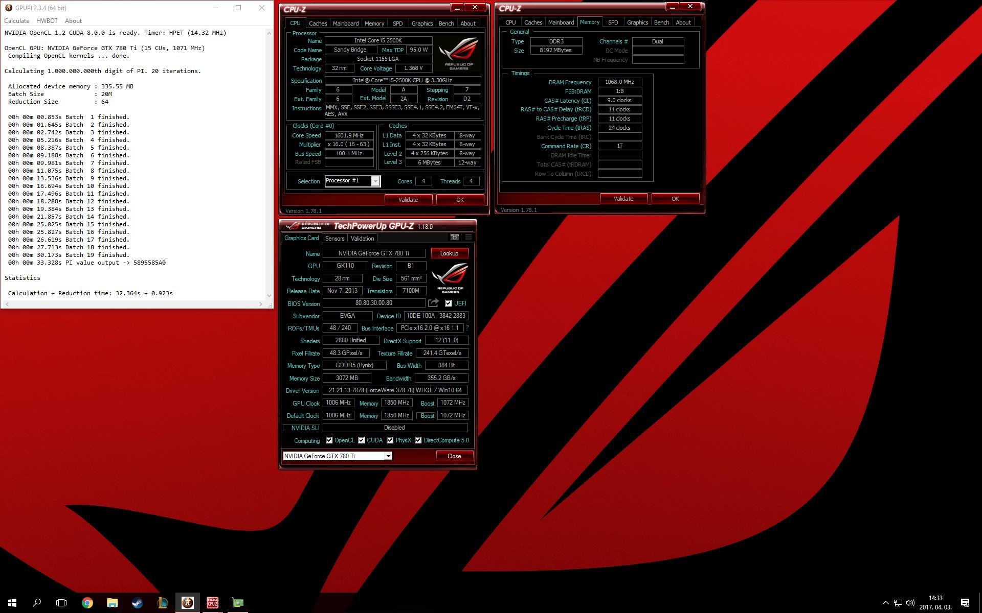
Task: Switch to Bench tab in left CPU-Z
Action: pyautogui.click(x=446, y=23)
